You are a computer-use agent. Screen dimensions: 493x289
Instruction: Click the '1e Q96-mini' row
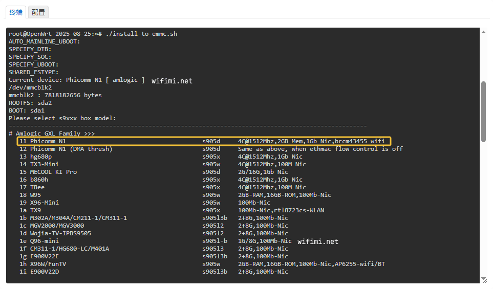tap(155, 241)
